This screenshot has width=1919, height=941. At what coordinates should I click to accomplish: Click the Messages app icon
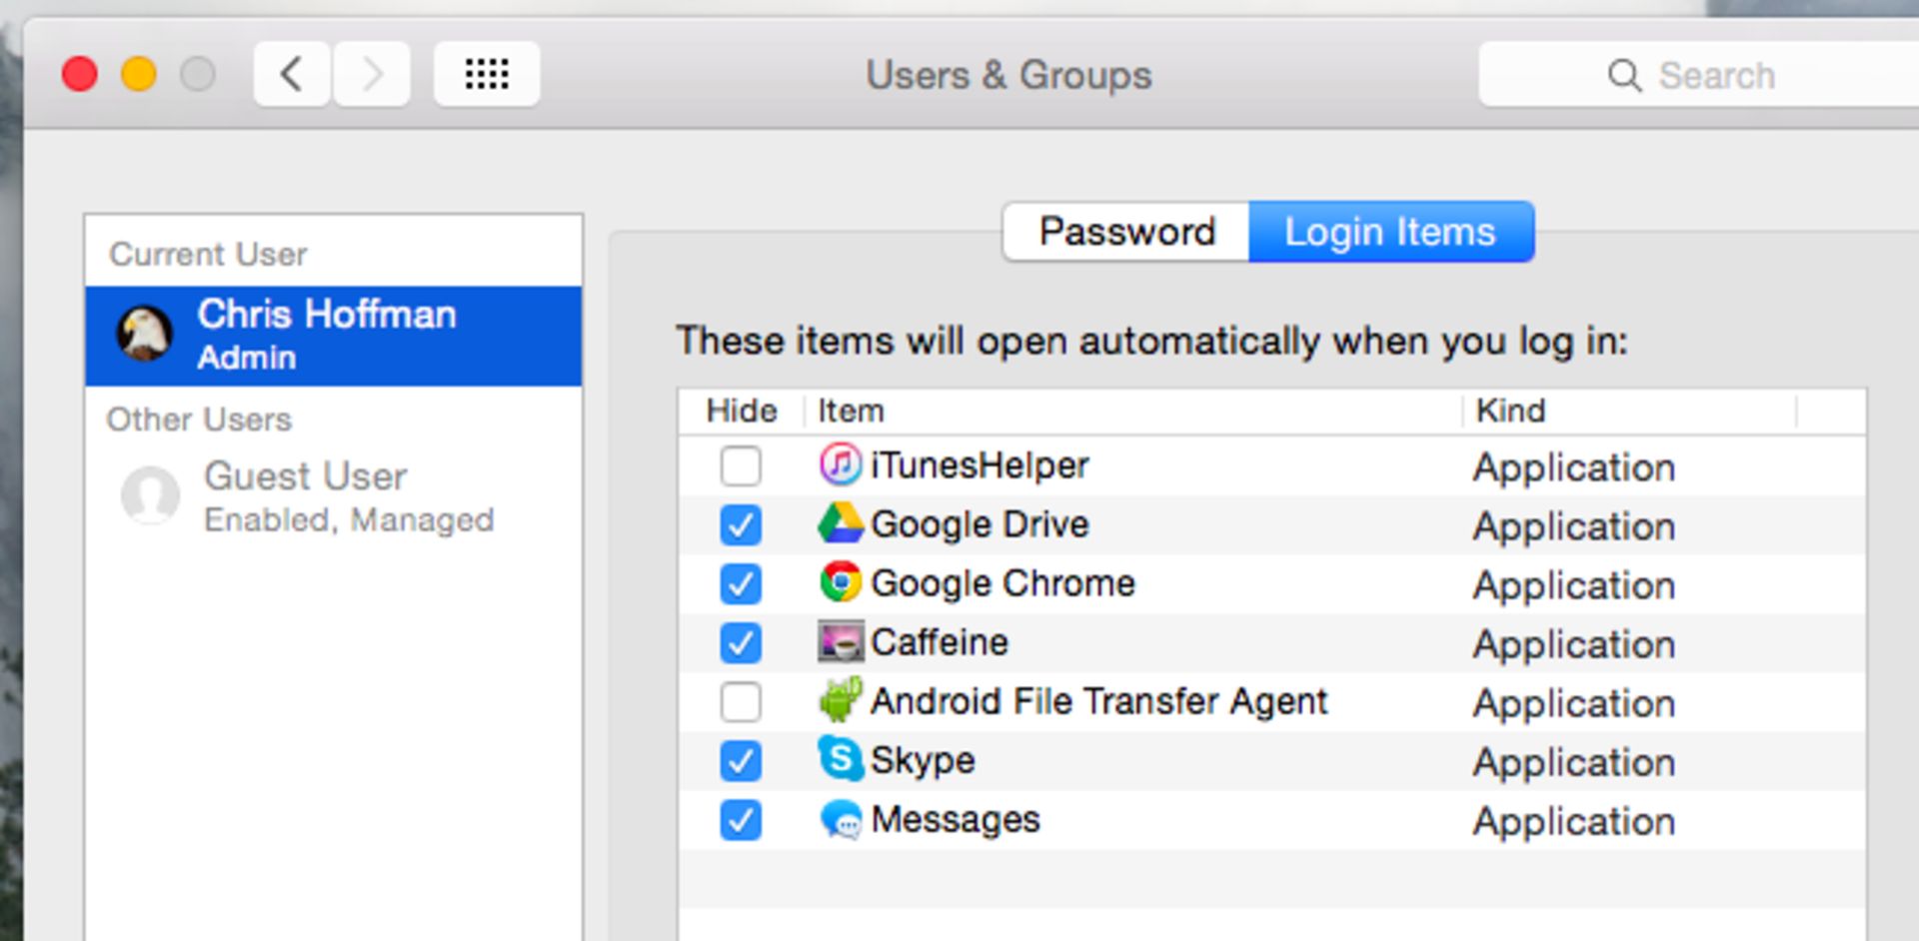pyautogui.click(x=841, y=819)
